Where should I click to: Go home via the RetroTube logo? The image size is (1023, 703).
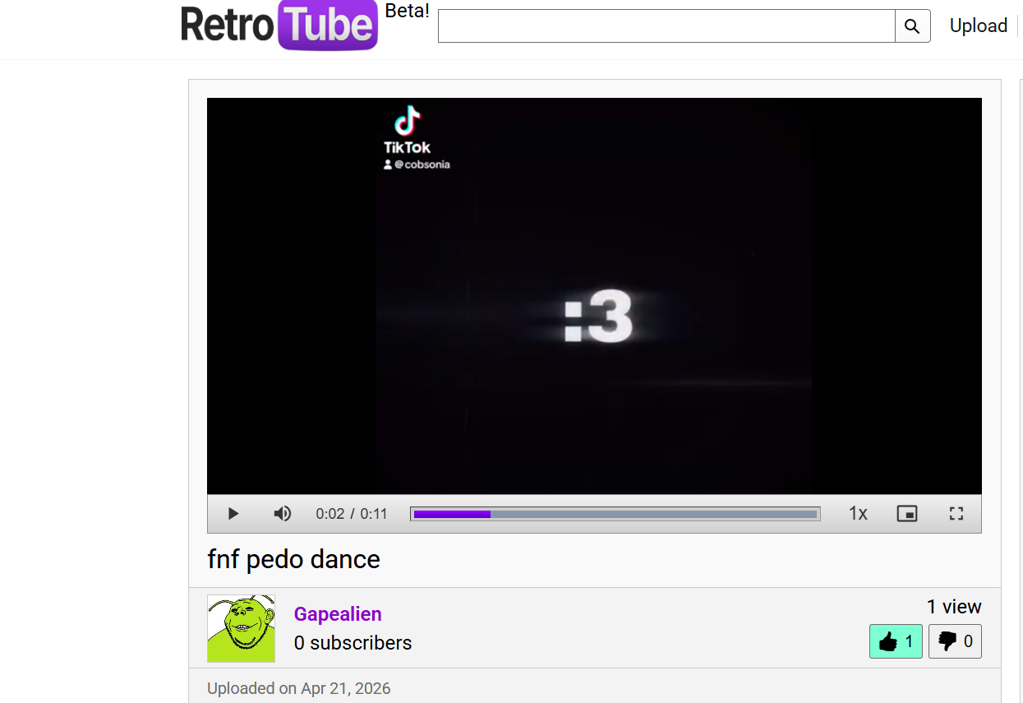click(279, 25)
